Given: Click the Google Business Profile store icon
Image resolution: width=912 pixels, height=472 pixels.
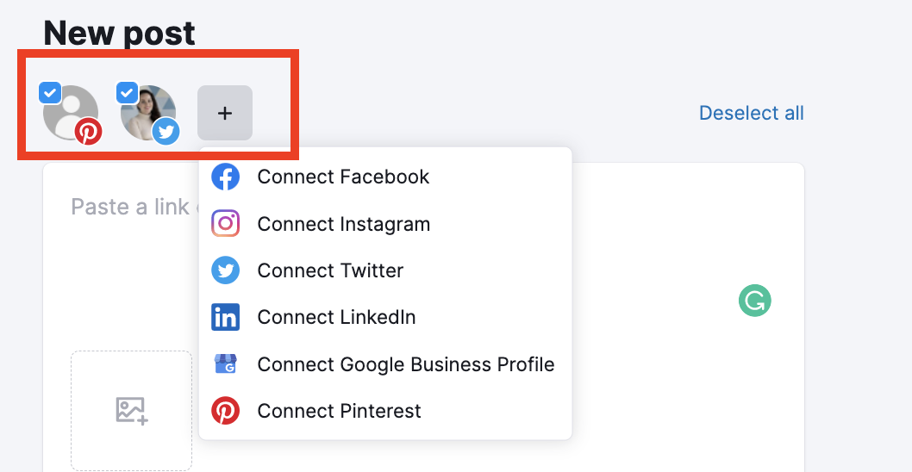Looking at the screenshot, I should coord(225,364).
